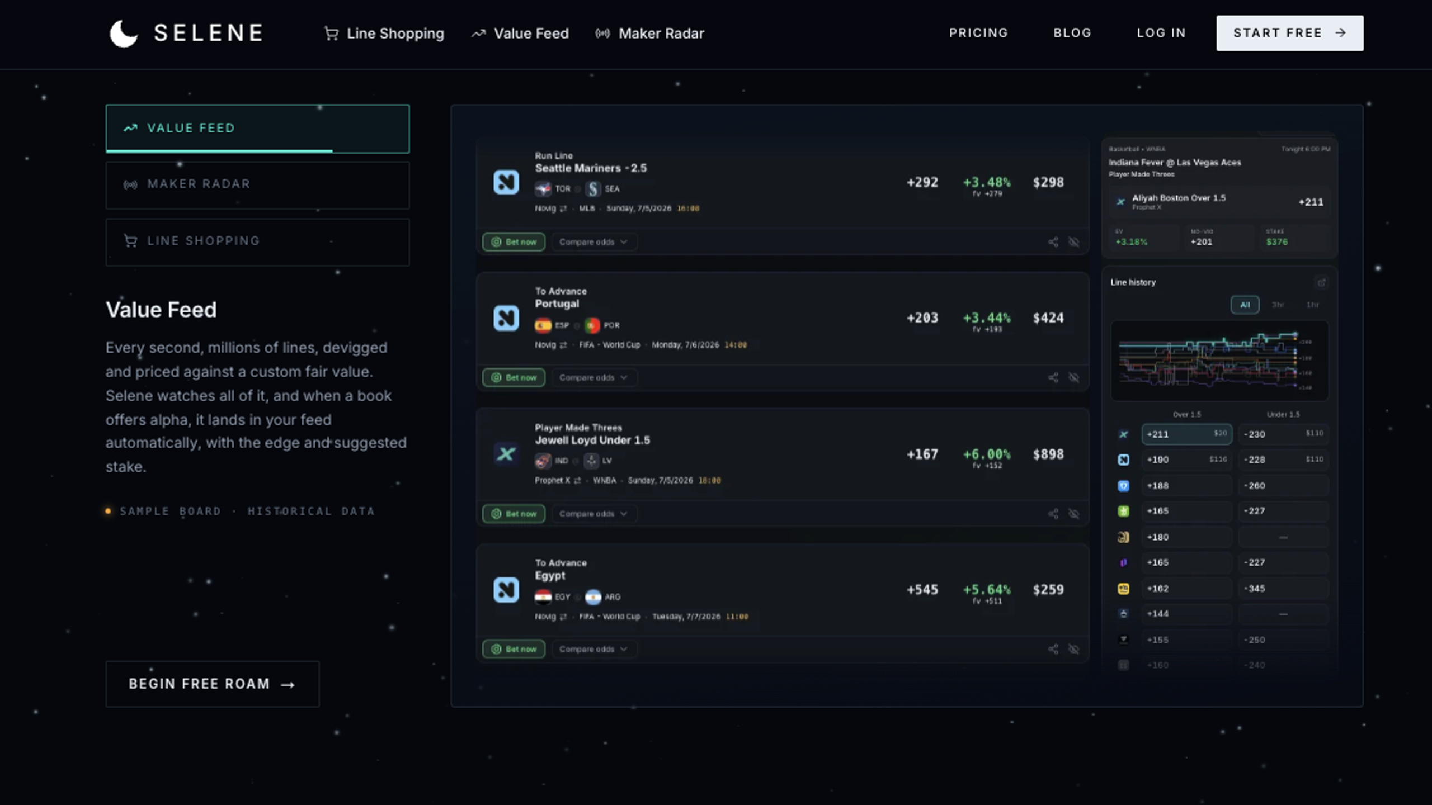Open Line Shopping in the top navigation
The height and width of the screenshot is (805, 1432).
tap(384, 34)
